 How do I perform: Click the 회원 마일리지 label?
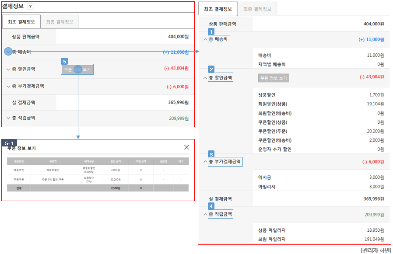(x=272, y=239)
